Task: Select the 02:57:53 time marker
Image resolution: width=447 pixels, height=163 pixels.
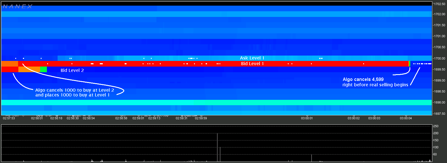Action: (9, 118)
